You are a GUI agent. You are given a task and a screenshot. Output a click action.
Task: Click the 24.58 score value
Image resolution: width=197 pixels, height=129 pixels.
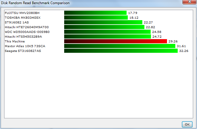click(157, 32)
